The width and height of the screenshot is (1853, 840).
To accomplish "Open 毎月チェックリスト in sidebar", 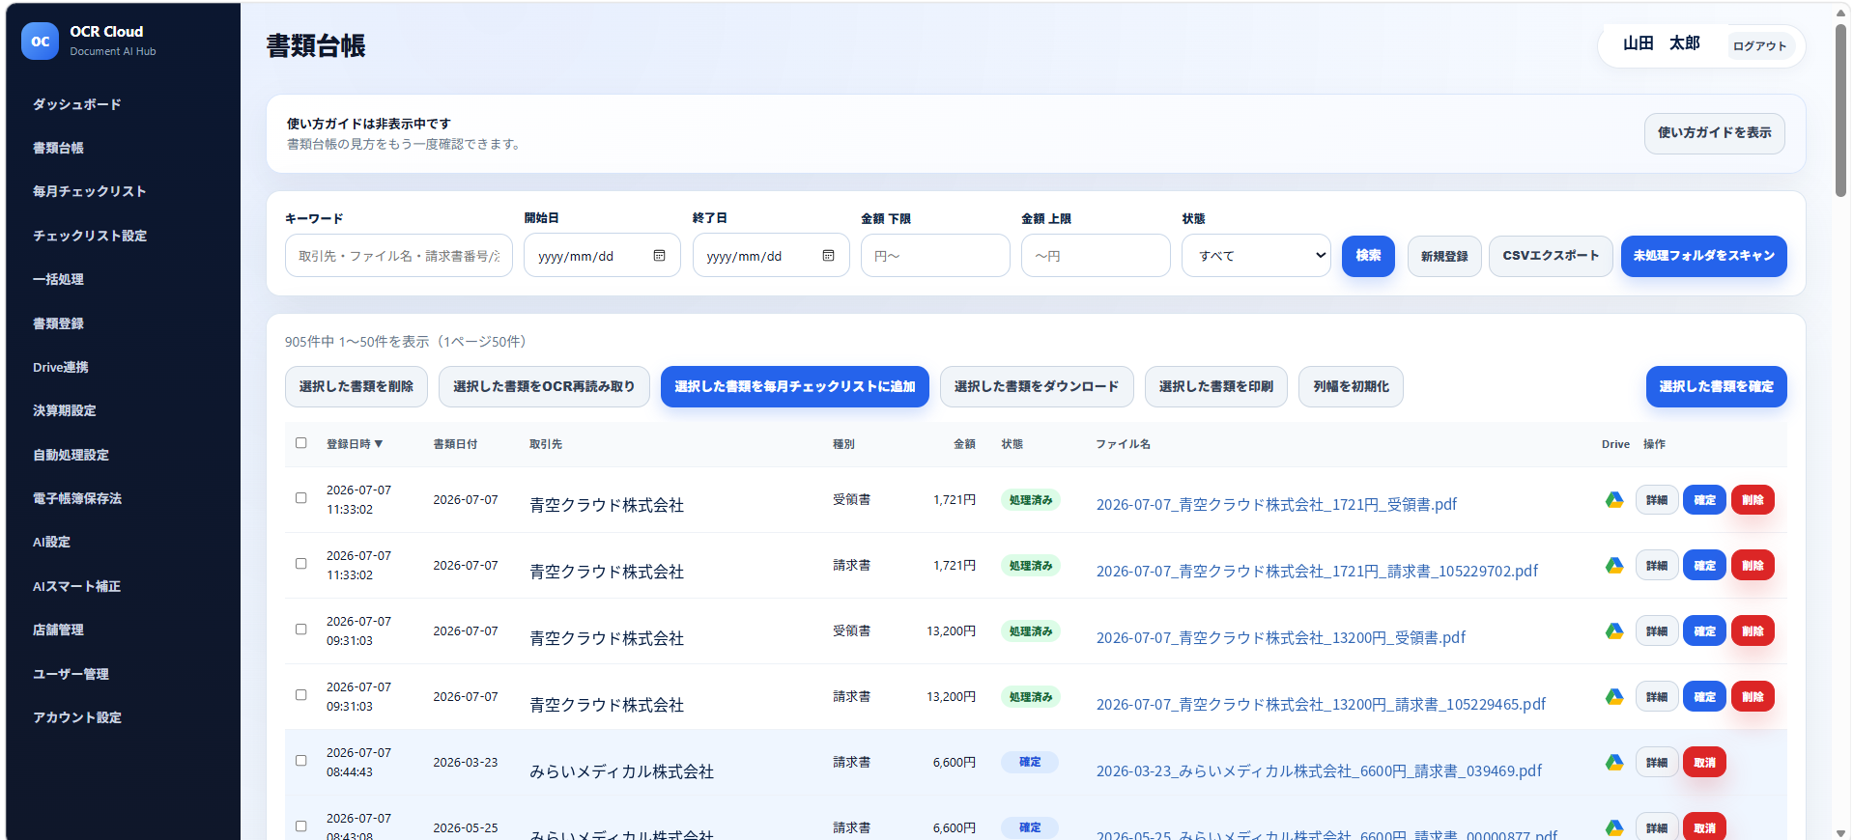I will coord(90,191).
